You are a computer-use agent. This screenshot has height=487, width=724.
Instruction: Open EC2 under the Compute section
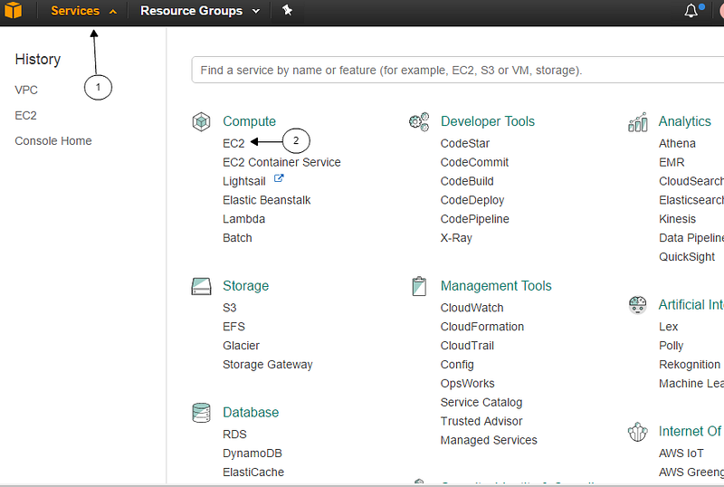pyautogui.click(x=233, y=144)
